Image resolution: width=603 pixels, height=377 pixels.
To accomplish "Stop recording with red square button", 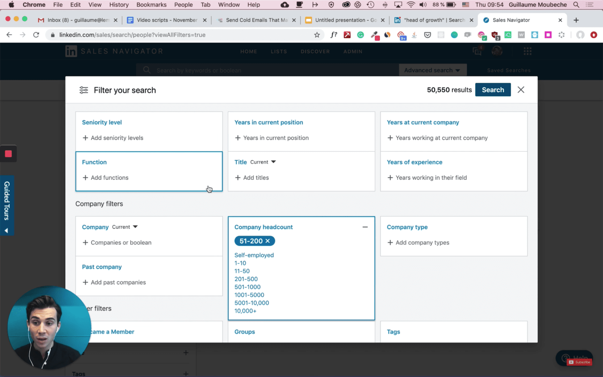I will click(x=8, y=154).
